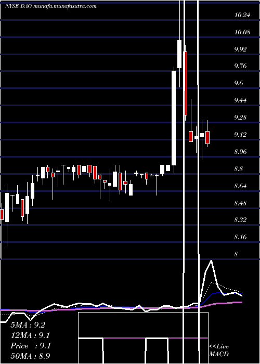
Task: Click the MACD line peak above the moving averages
Action: (211, 261)
